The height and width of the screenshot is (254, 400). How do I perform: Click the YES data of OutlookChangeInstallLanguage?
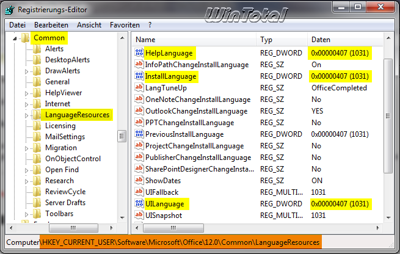317,111
